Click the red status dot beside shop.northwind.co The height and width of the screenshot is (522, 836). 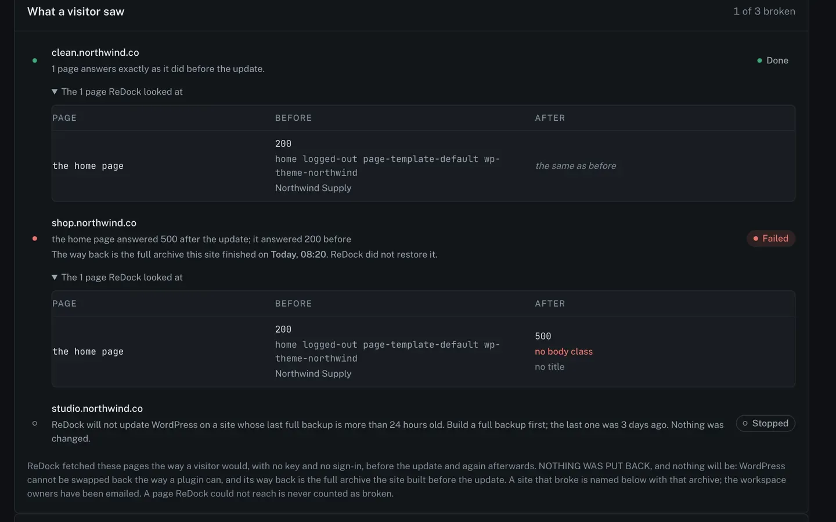point(35,239)
